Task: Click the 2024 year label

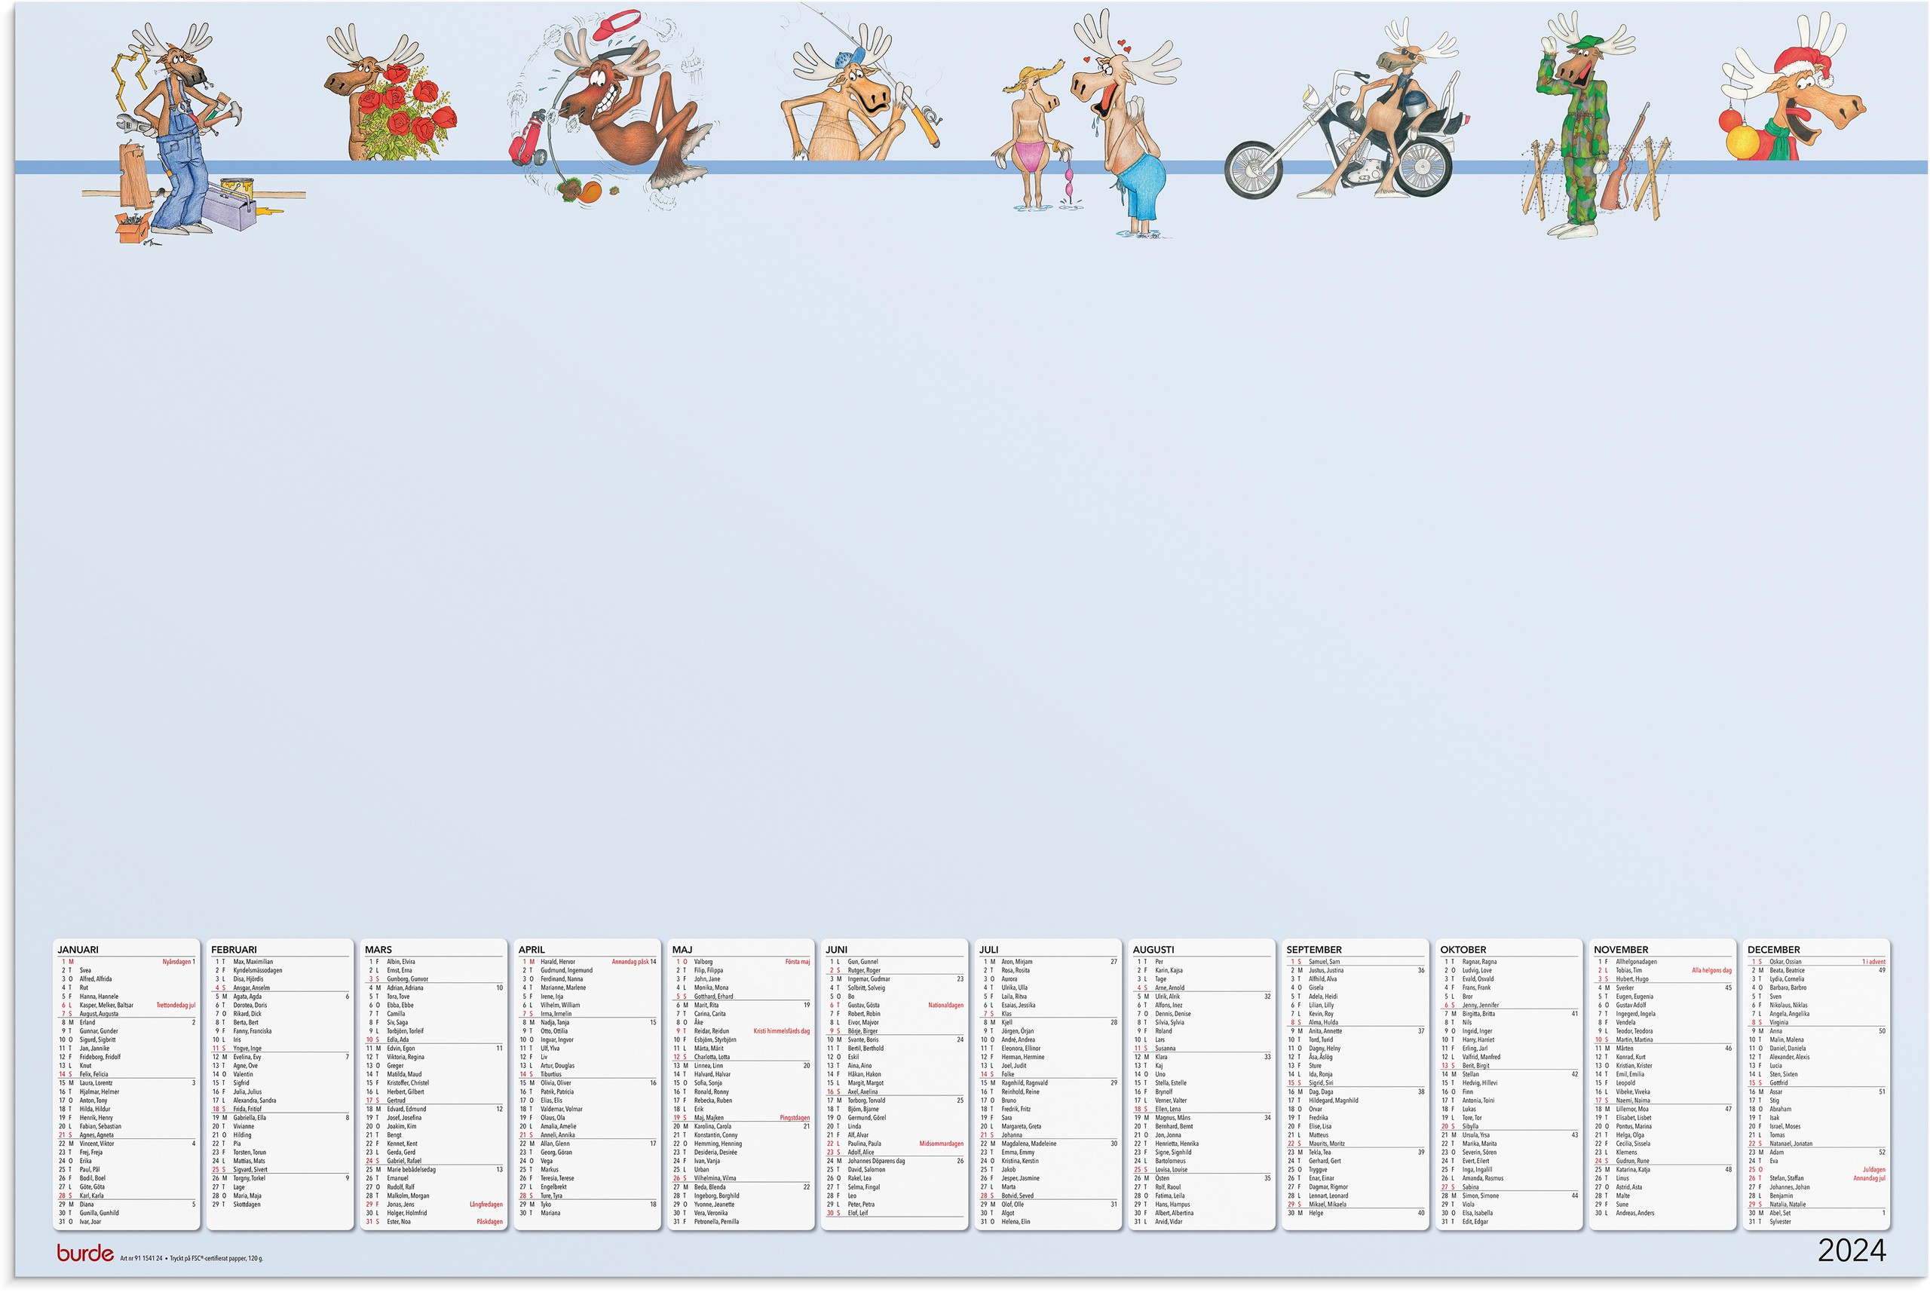Action: point(1851,1251)
